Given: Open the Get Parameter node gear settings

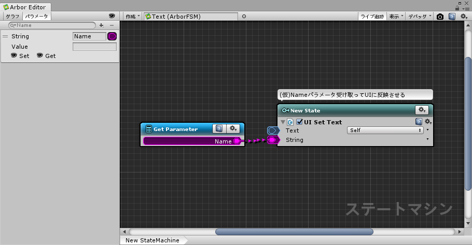Looking at the screenshot, I should click(x=233, y=128).
